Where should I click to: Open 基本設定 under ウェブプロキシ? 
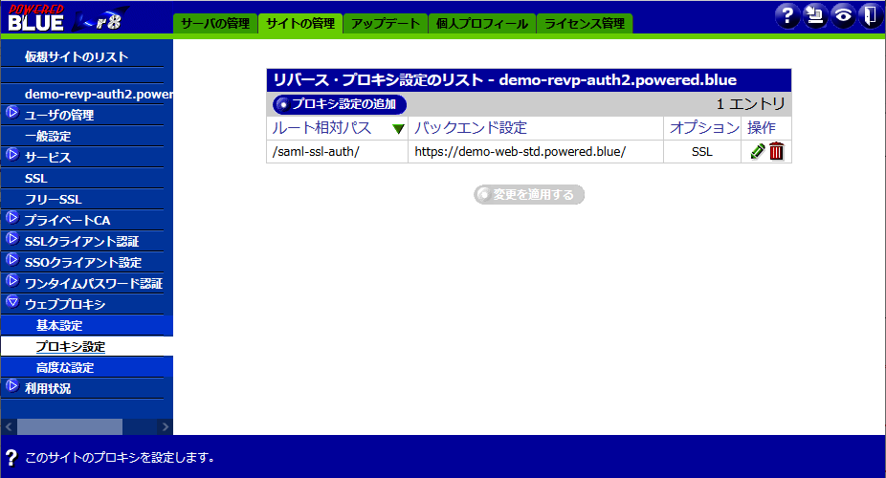(59, 326)
